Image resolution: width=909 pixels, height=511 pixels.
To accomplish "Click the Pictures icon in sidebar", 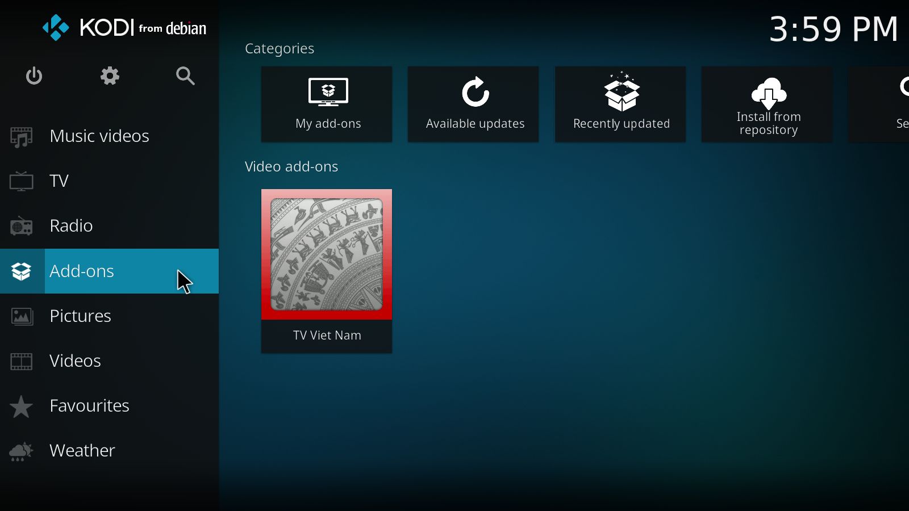I will (x=22, y=316).
